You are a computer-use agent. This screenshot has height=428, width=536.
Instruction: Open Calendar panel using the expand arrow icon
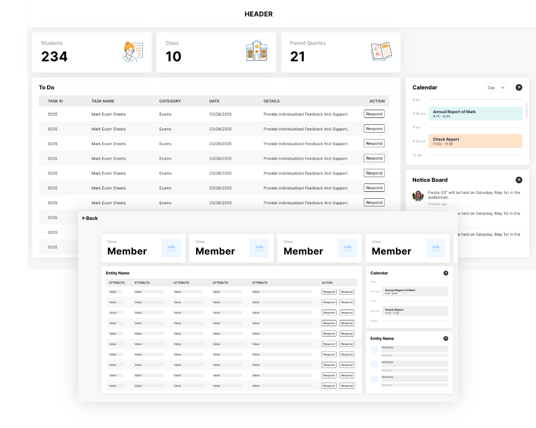click(x=519, y=88)
